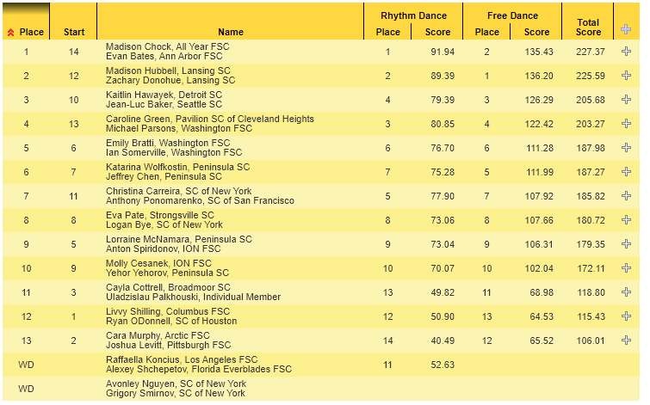This screenshot has height=405, width=650.
Task: Click total score 172.11
Action: (591, 268)
